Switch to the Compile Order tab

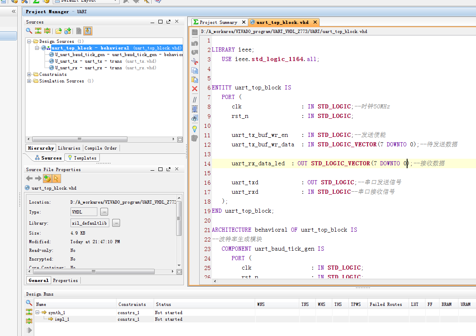click(101, 148)
